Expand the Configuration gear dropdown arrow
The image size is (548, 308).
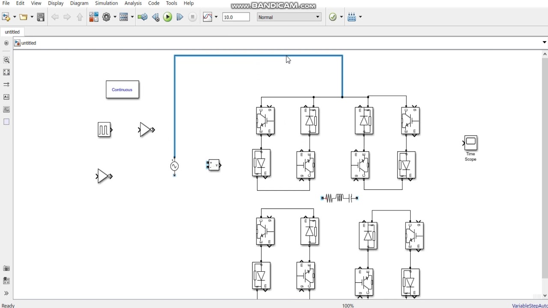click(x=115, y=17)
